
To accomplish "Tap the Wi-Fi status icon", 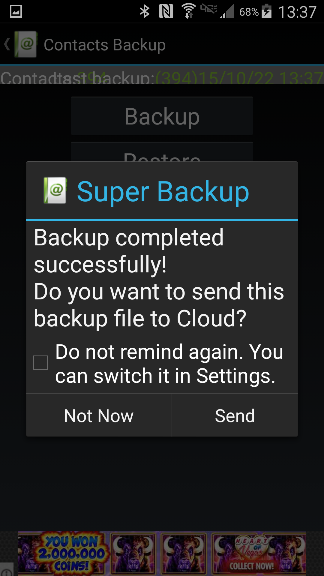I will point(188,11).
